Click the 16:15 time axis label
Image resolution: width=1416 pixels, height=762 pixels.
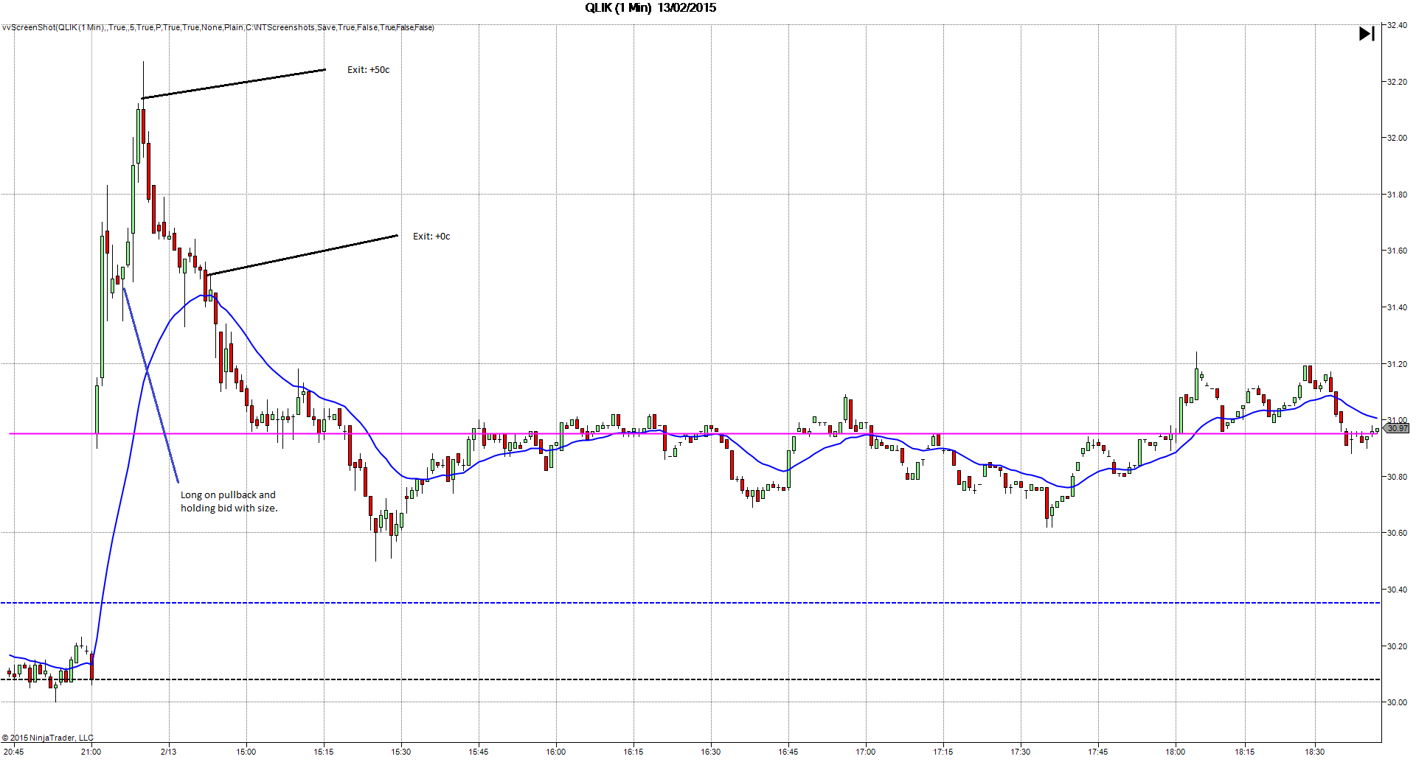pyautogui.click(x=634, y=752)
